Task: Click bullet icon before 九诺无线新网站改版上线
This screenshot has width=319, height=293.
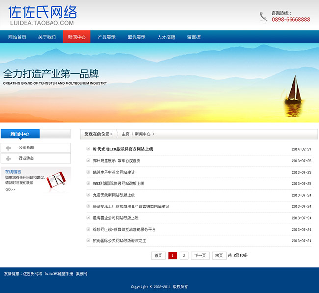Action: (x=88, y=195)
